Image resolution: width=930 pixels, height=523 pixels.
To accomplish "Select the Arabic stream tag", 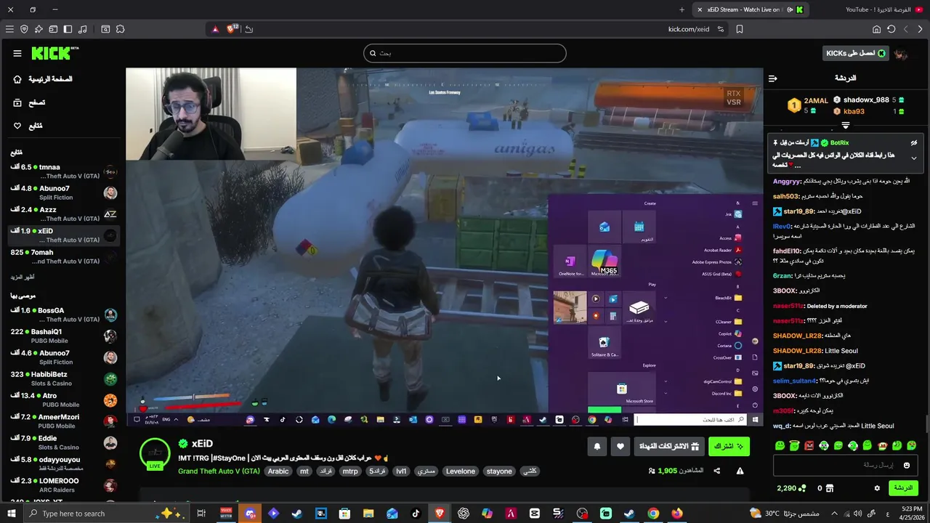I will (x=278, y=471).
